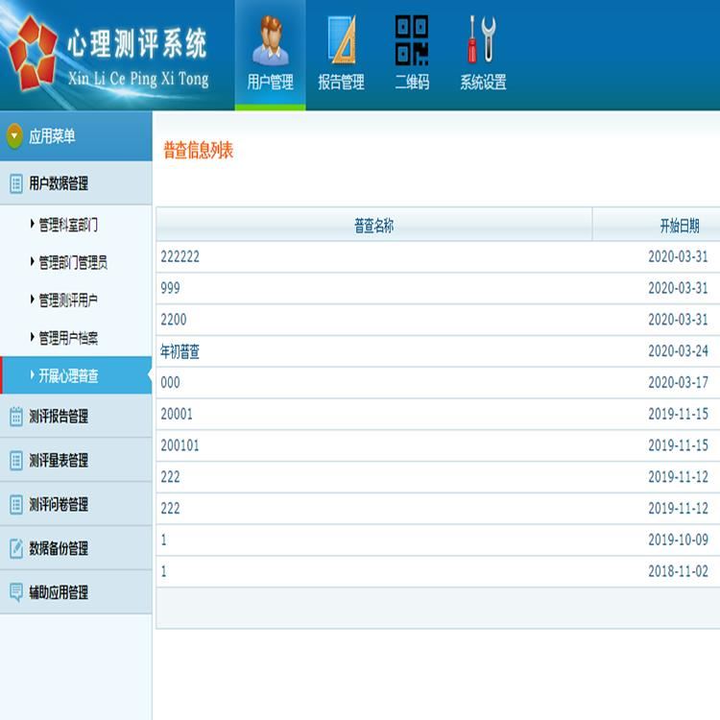Click the 2019-10-09 start date cell
This screenshot has height=720, width=720.
(x=678, y=540)
